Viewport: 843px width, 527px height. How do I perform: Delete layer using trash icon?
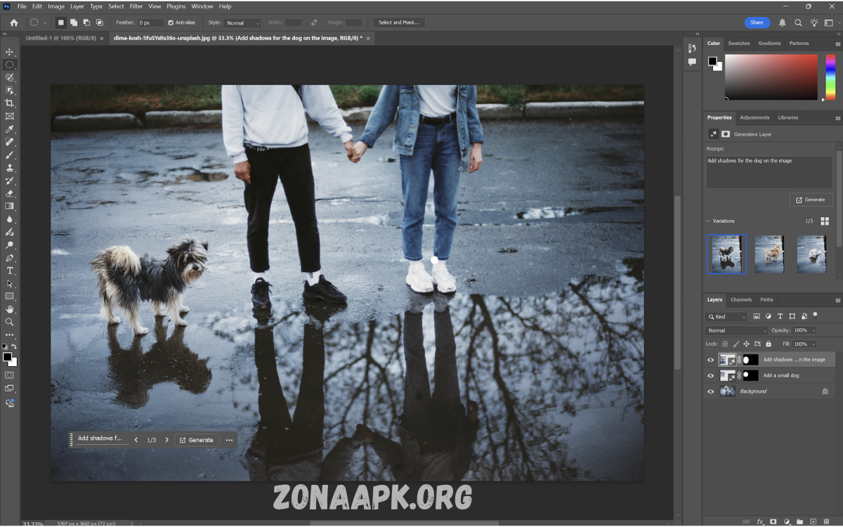826,522
